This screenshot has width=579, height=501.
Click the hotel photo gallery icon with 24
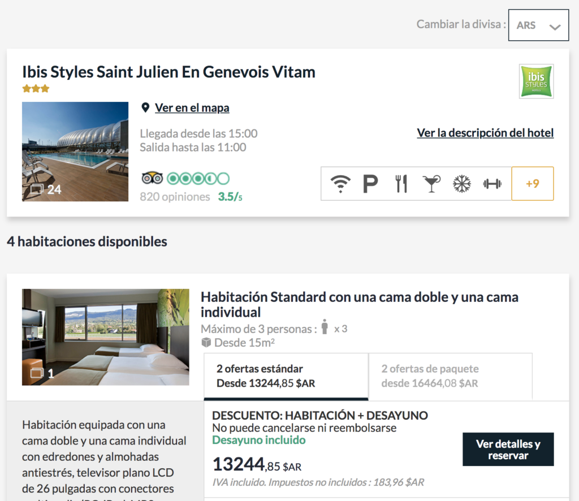(x=46, y=189)
